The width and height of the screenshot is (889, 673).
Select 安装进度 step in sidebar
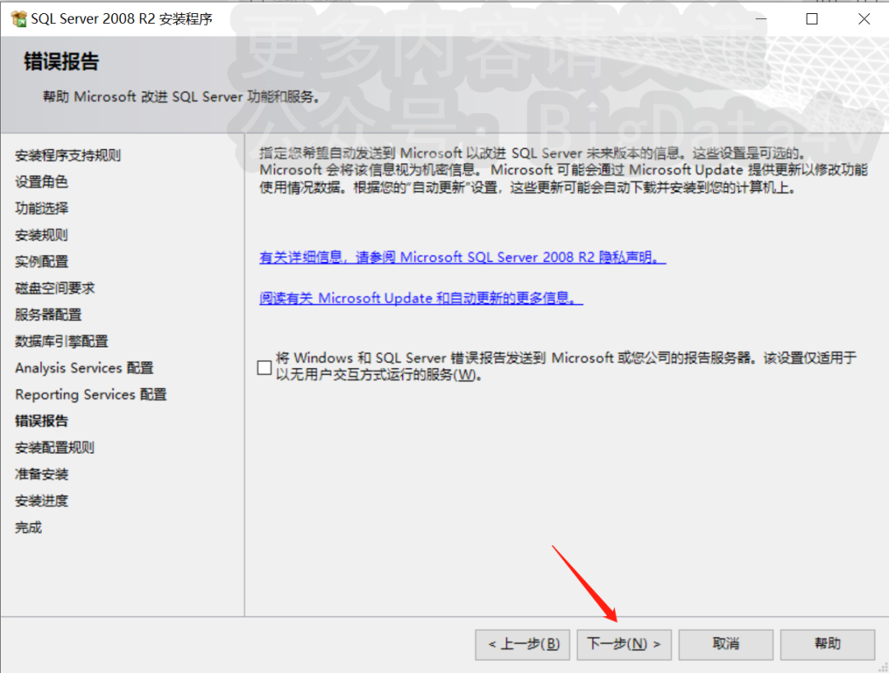41,501
